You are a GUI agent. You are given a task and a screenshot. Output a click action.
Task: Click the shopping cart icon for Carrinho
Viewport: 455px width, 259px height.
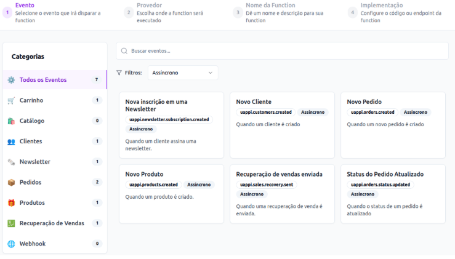(x=11, y=100)
